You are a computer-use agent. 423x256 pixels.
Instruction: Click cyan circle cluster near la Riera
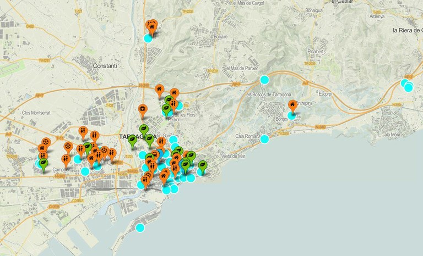[407, 85]
